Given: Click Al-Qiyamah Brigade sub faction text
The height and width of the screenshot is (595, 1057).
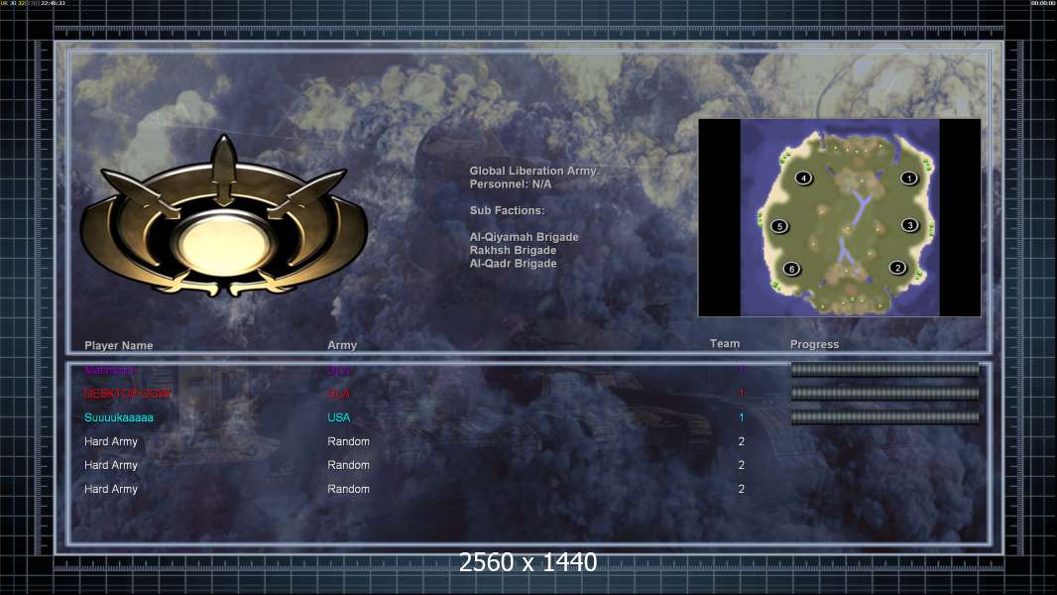Looking at the screenshot, I should [524, 237].
